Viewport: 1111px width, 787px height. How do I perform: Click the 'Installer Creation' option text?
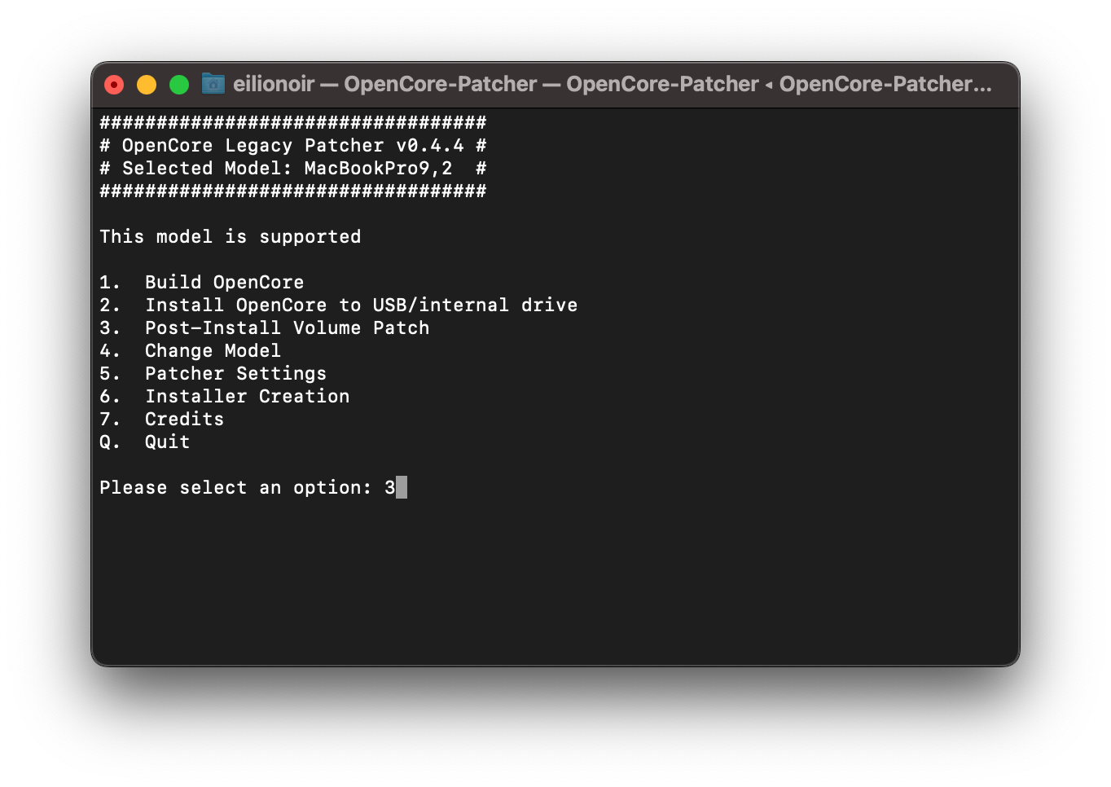click(247, 397)
